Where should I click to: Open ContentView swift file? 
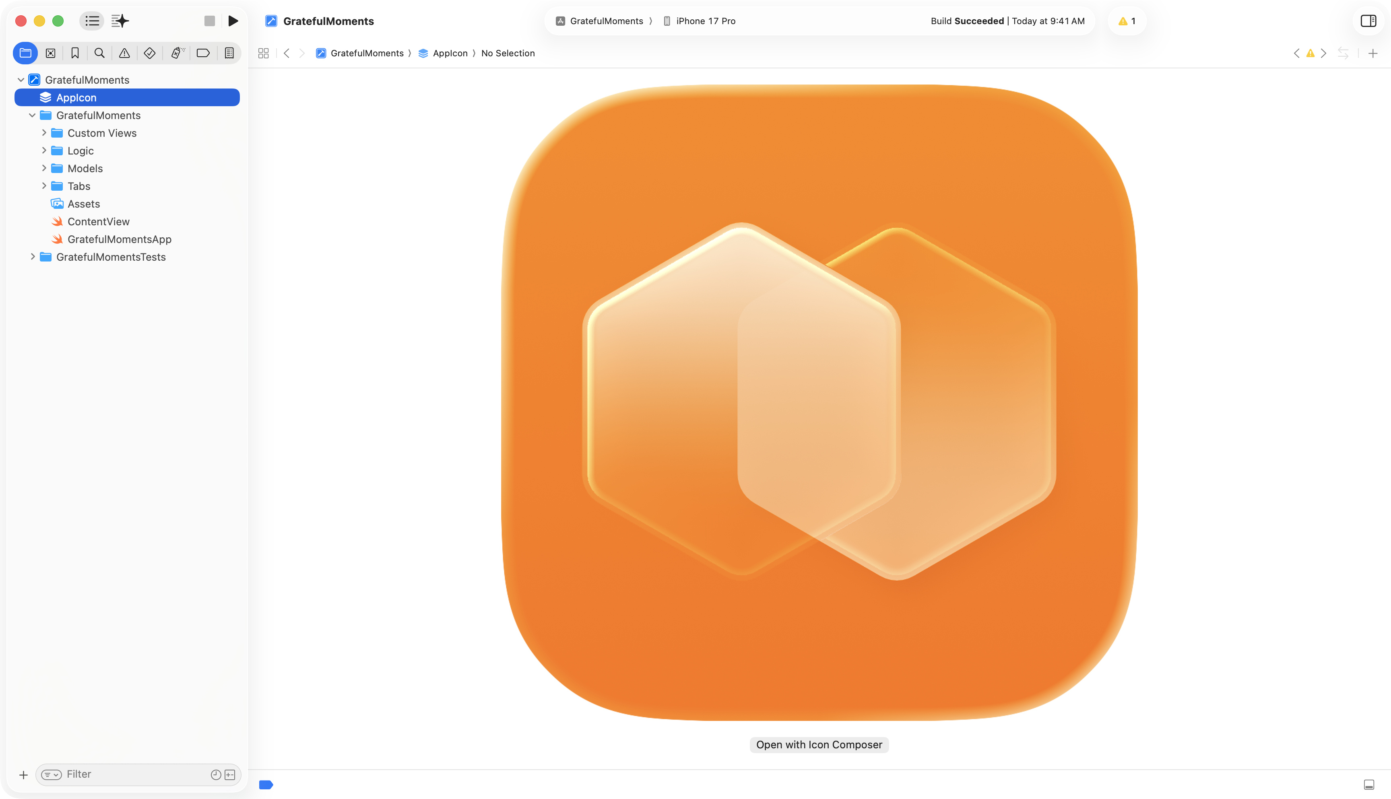(127, 222)
